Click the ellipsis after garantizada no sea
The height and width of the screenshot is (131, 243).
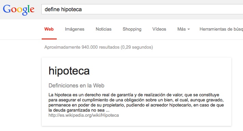108,111
